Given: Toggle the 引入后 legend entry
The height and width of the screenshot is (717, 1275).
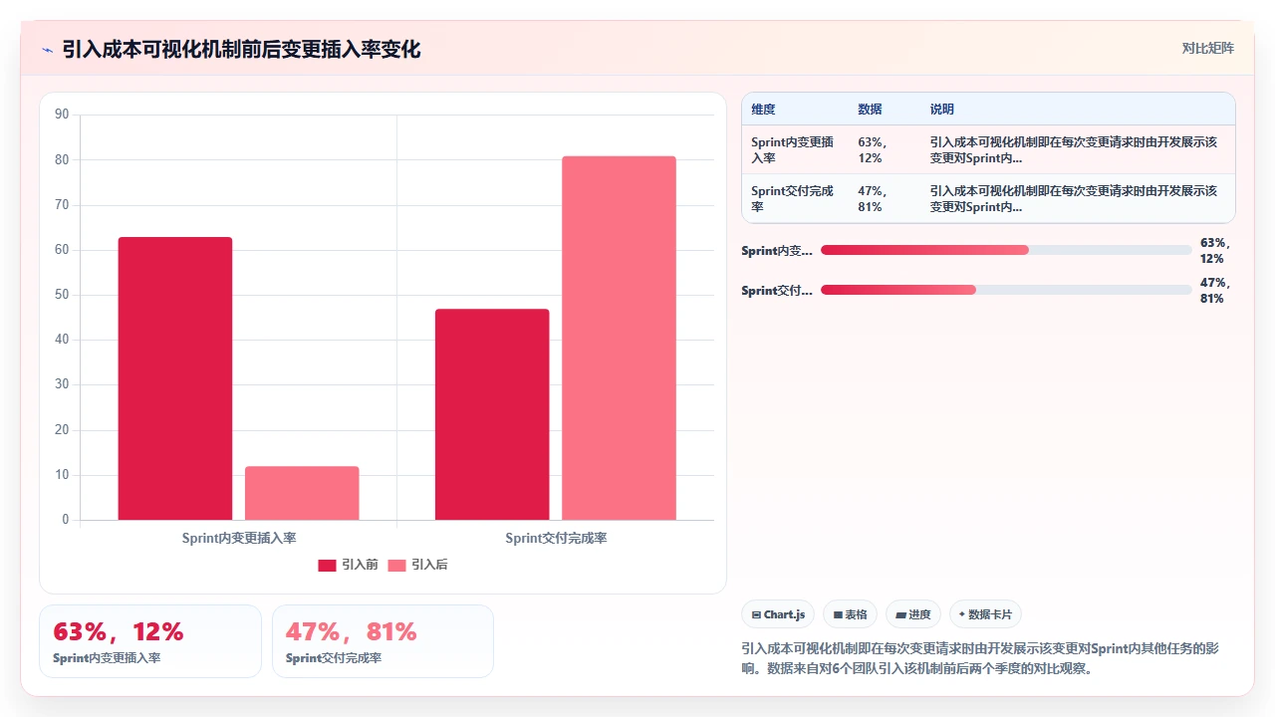Looking at the screenshot, I should (x=417, y=565).
